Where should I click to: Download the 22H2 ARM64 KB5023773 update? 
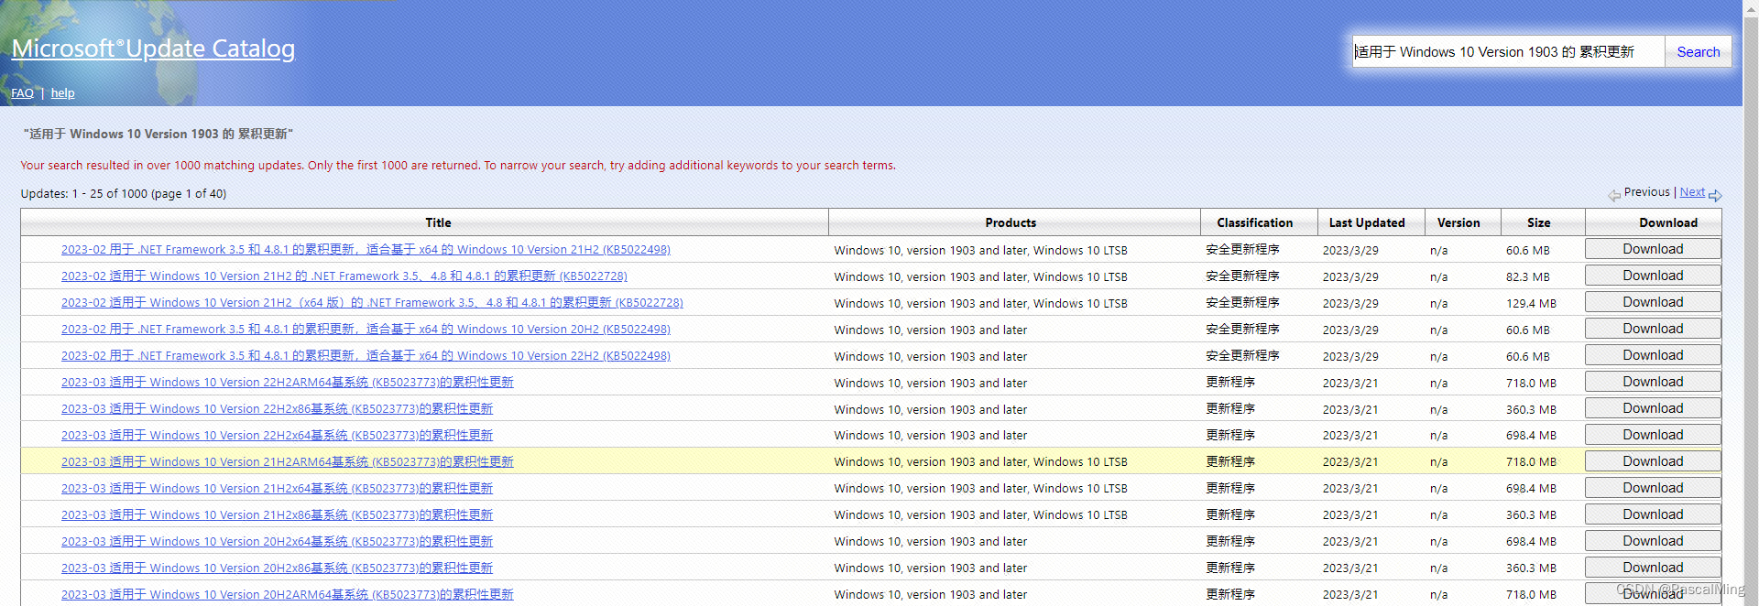click(1653, 382)
